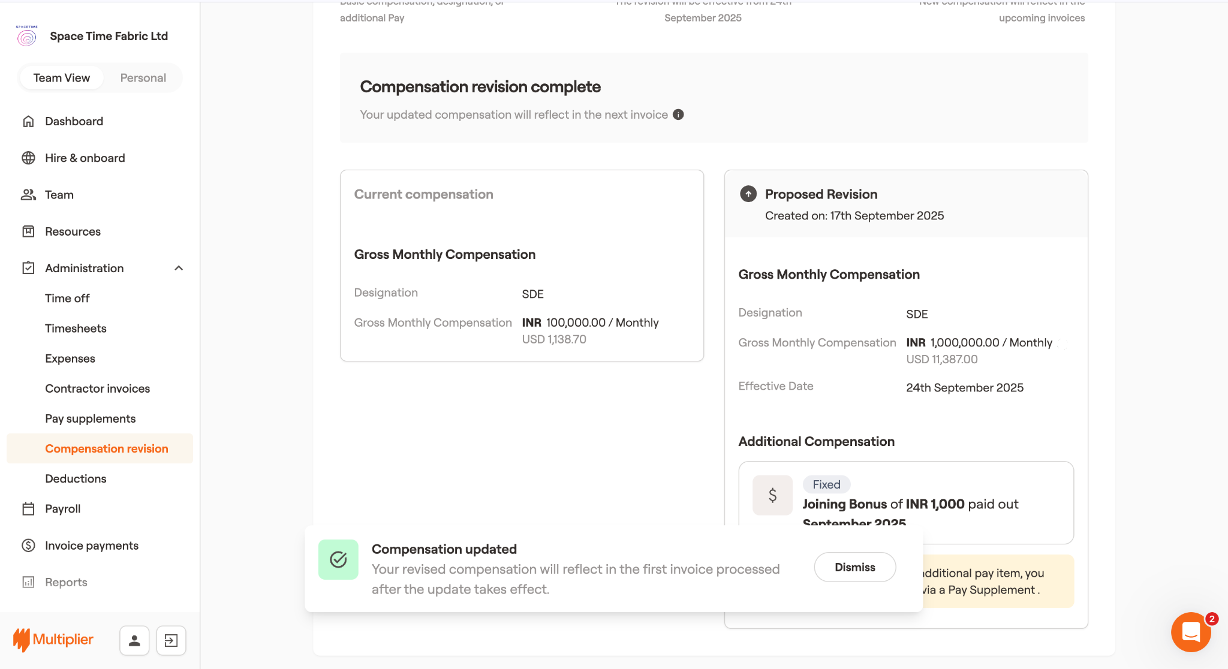Collapse the Administration section chevron
Screen dimensions: 1228x669
[179, 268]
